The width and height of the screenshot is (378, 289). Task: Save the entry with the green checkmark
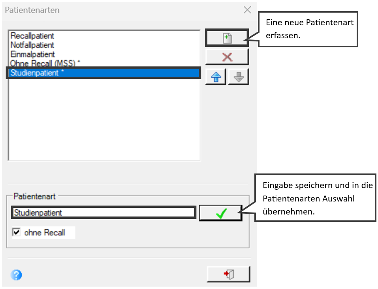(x=220, y=213)
